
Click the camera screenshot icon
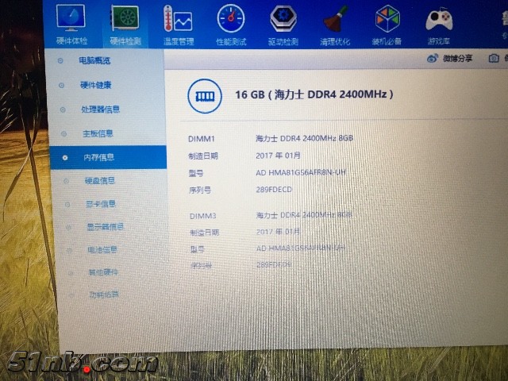click(x=494, y=58)
